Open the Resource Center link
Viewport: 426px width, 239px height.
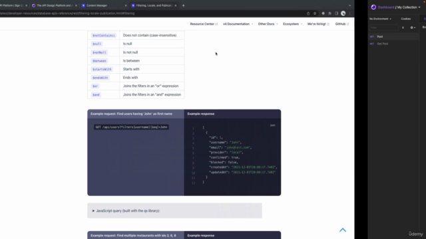(x=204, y=24)
